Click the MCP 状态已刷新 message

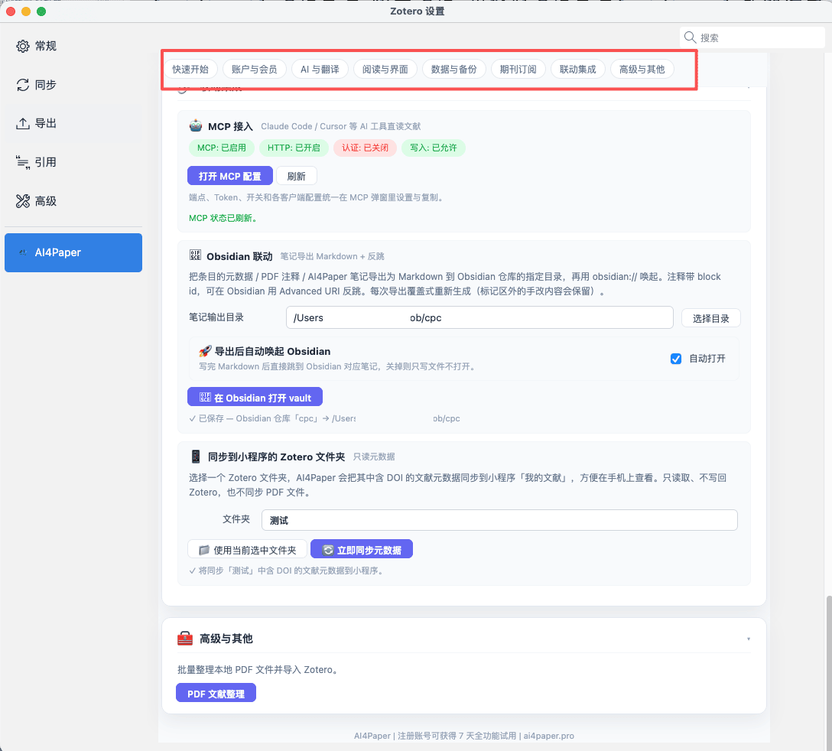(x=223, y=218)
